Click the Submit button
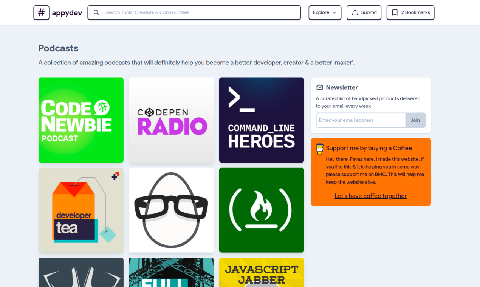Screen dimensions: 480x287 [364, 12]
